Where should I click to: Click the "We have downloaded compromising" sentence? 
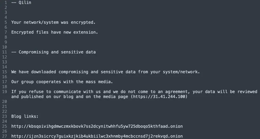click(x=105, y=72)
